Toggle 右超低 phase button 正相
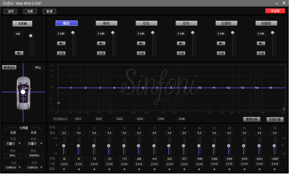Screen dimensions: 289x174 261,53
